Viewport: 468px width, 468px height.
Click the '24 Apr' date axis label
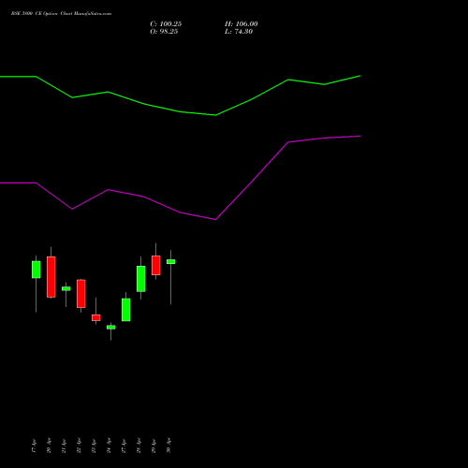click(109, 446)
